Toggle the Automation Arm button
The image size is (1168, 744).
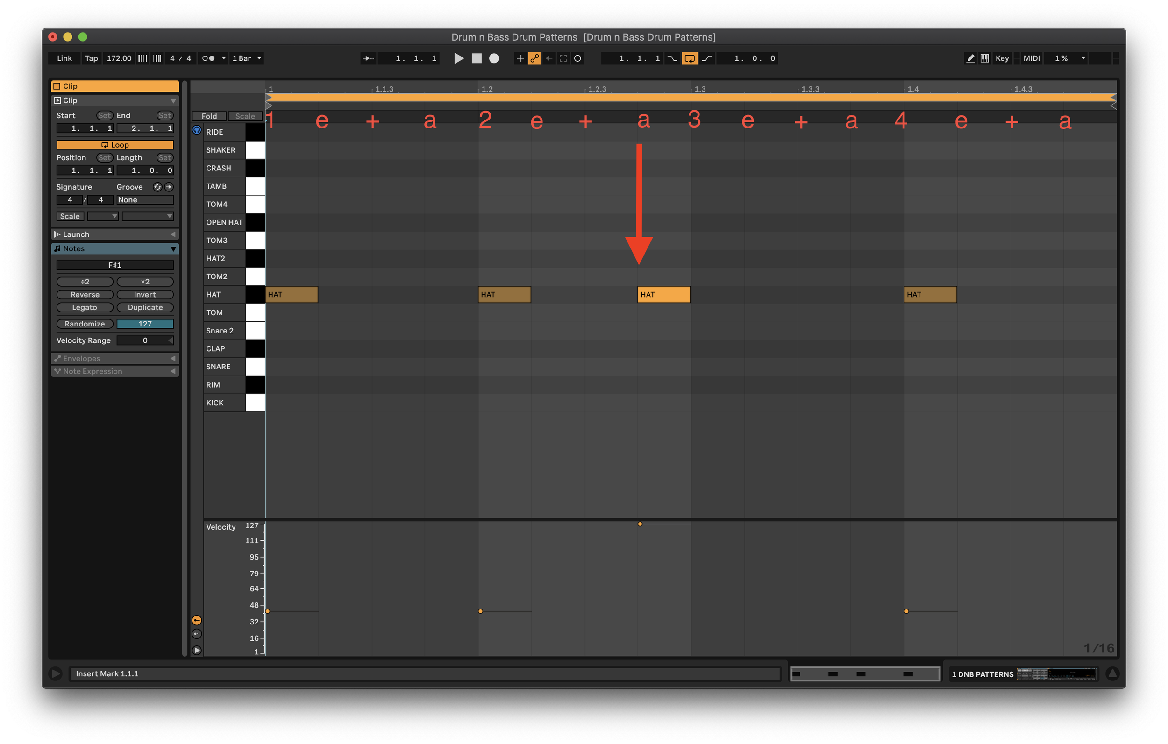tap(534, 58)
